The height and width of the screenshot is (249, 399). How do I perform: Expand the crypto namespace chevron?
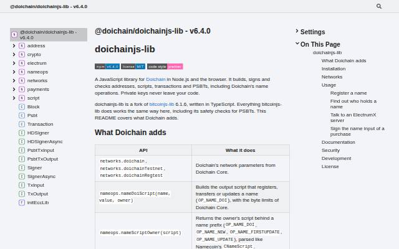point(14,54)
